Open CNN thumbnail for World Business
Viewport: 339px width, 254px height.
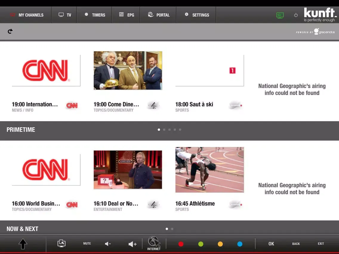click(x=46, y=170)
